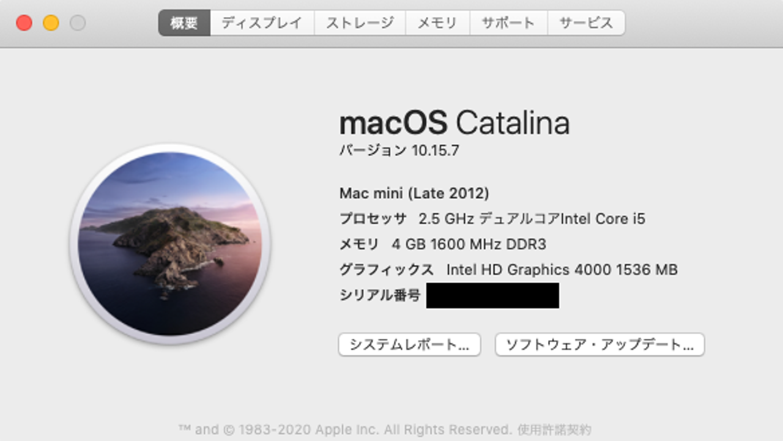783x441 pixels.
Task: Click the シリアル番号 label
Action: coord(380,295)
